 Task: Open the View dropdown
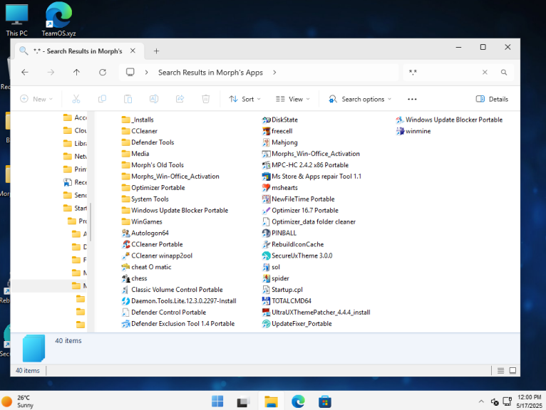tap(293, 99)
